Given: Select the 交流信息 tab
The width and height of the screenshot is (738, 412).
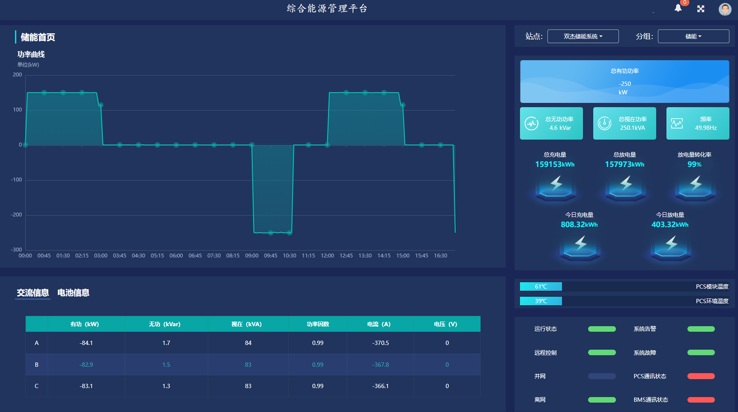Looking at the screenshot, I should 32,293.
